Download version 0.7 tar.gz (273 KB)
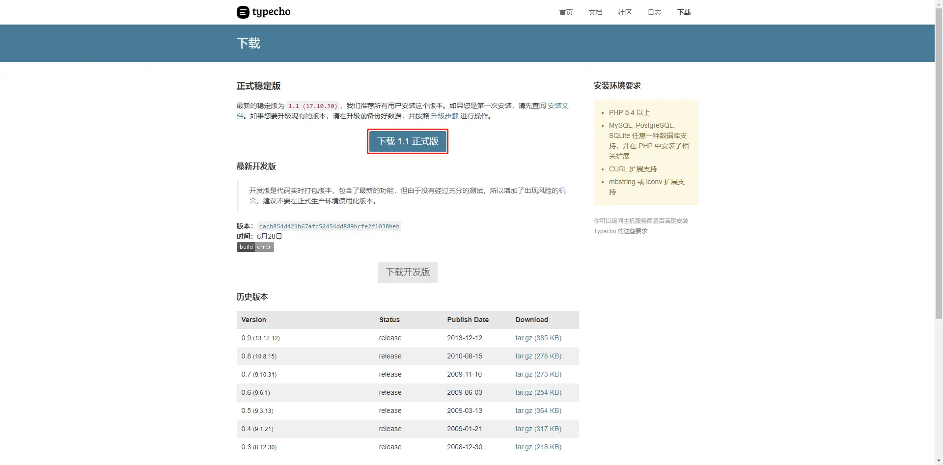This screenshot has width=943, height=465. pyautogui.click(x=538, y=374)
